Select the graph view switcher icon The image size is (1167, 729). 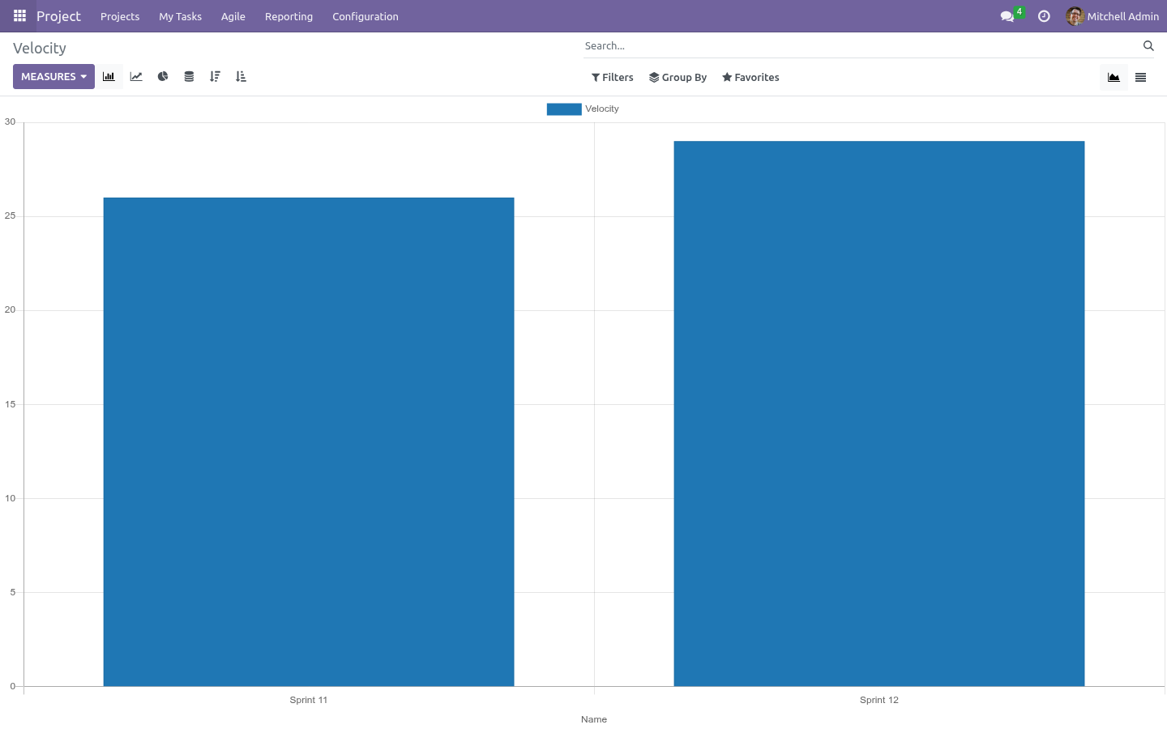click(x=1114, y=78)
